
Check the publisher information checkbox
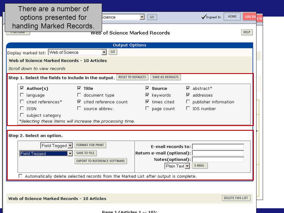click(188, 101)
